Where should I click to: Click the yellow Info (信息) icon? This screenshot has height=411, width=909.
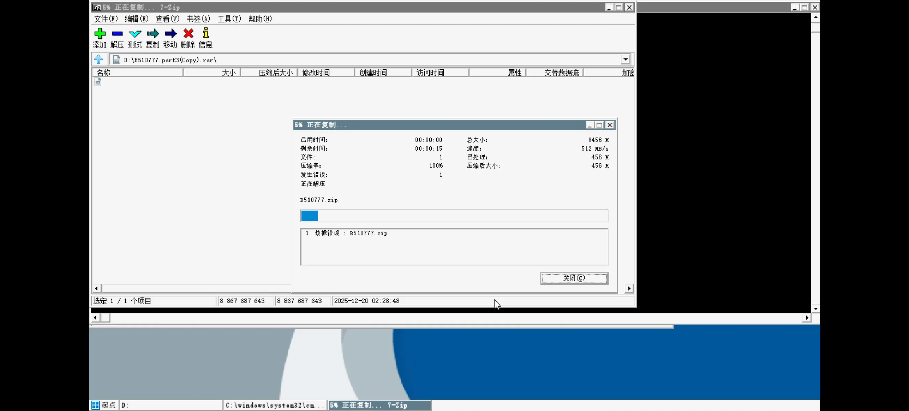click(206, 34)
